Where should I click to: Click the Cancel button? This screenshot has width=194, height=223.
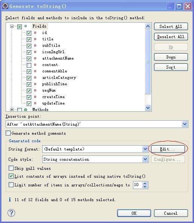[171, 213]
